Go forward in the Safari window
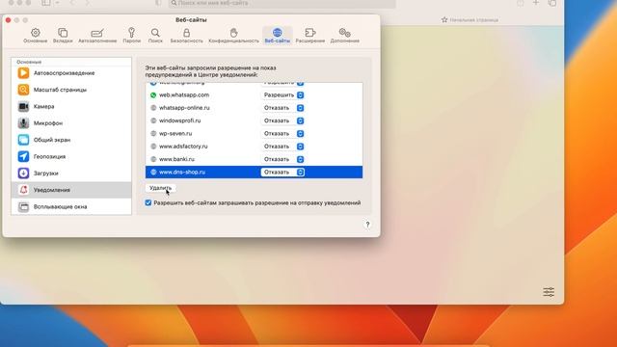This screenshot has height=347, width=617. 88,3
